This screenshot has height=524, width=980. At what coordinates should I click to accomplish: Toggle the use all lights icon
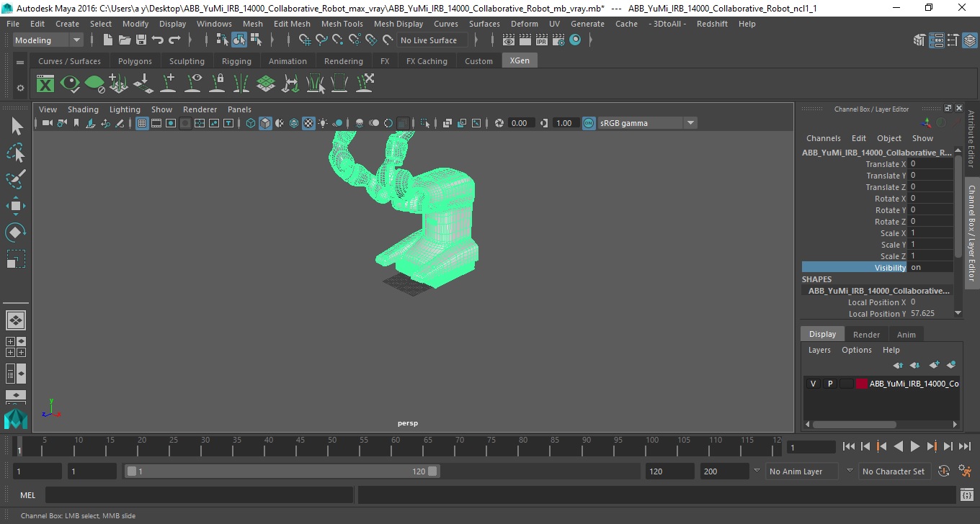(323, 123)
